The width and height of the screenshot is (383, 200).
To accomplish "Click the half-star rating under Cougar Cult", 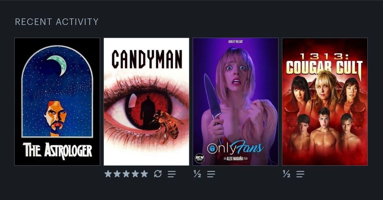I will 286,174.
